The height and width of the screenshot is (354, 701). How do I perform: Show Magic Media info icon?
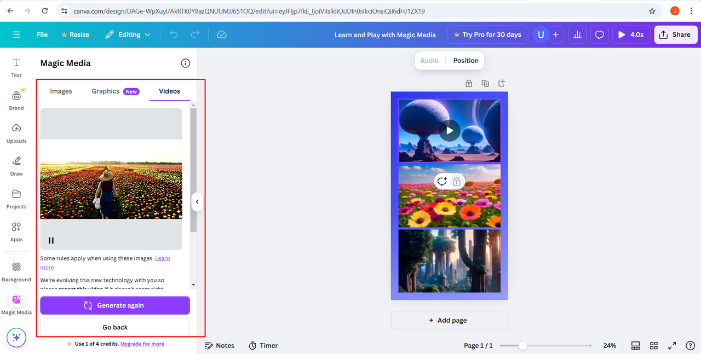point(186,63)
